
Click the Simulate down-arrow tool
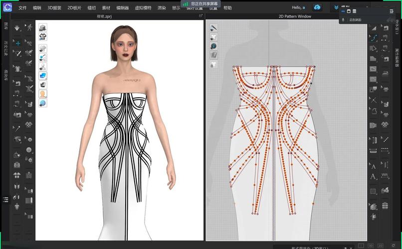pyautogui.click(x=17, y=27)
